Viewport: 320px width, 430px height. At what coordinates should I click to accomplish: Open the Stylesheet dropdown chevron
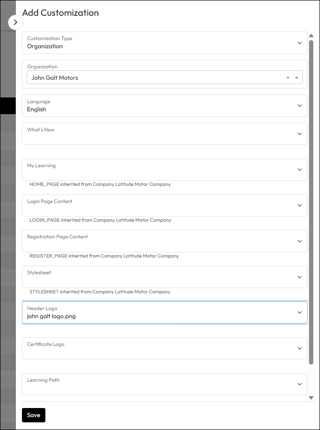tap(299, 277)
